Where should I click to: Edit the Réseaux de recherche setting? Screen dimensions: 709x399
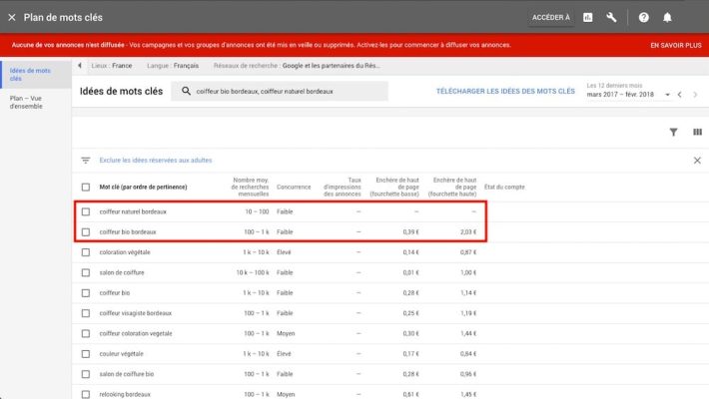coord(297,66)
